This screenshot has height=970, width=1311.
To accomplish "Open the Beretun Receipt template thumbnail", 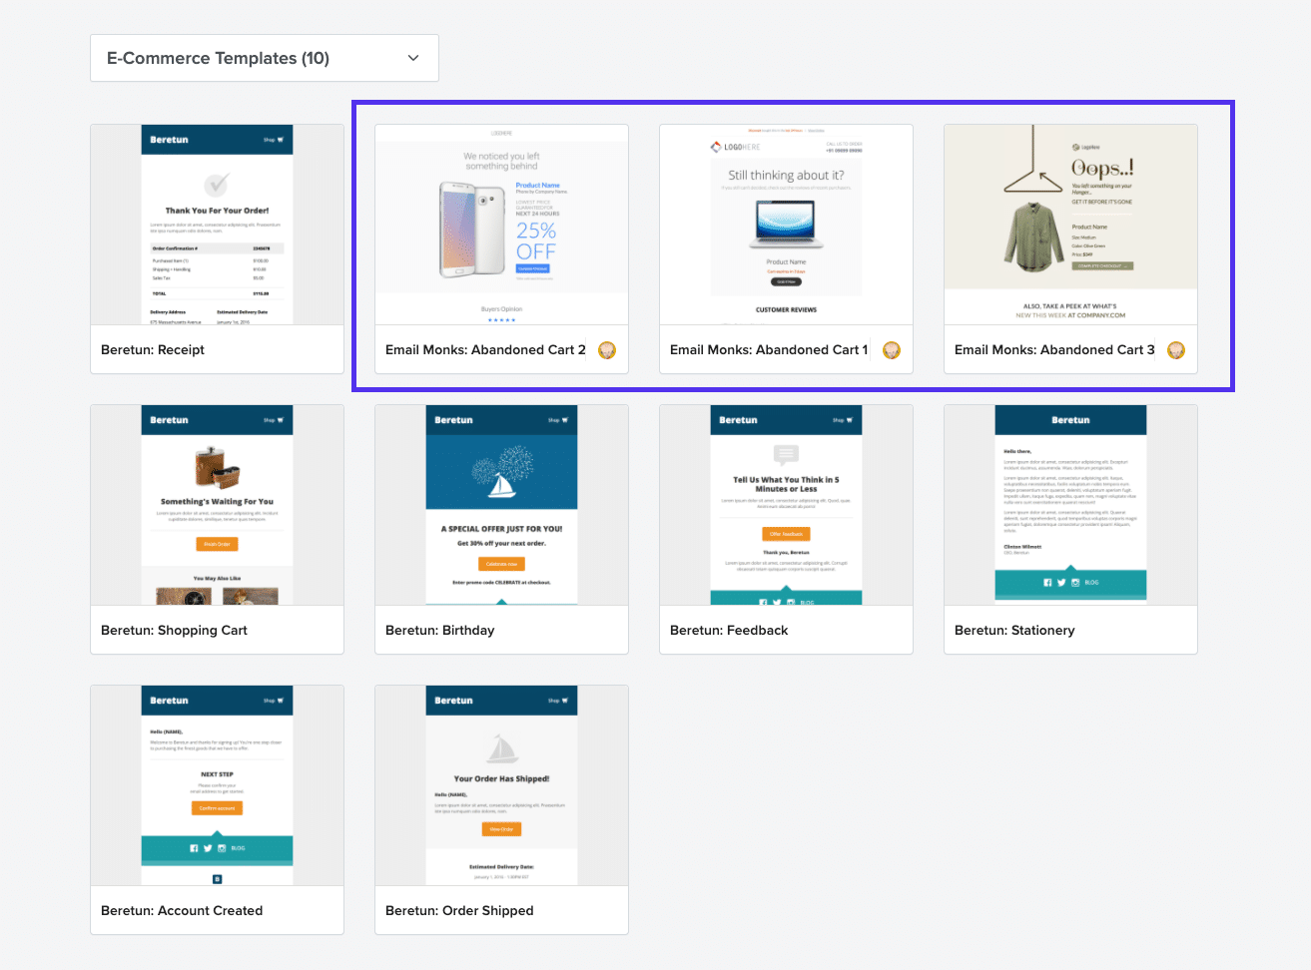I will click(x=217, y=224).
